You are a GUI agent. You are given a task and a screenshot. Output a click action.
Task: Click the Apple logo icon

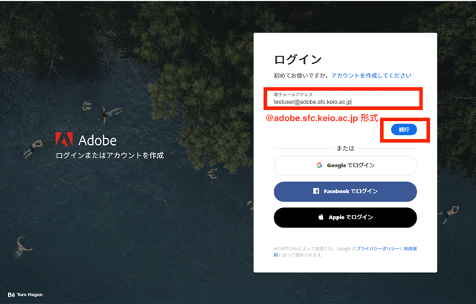[321, 217]
